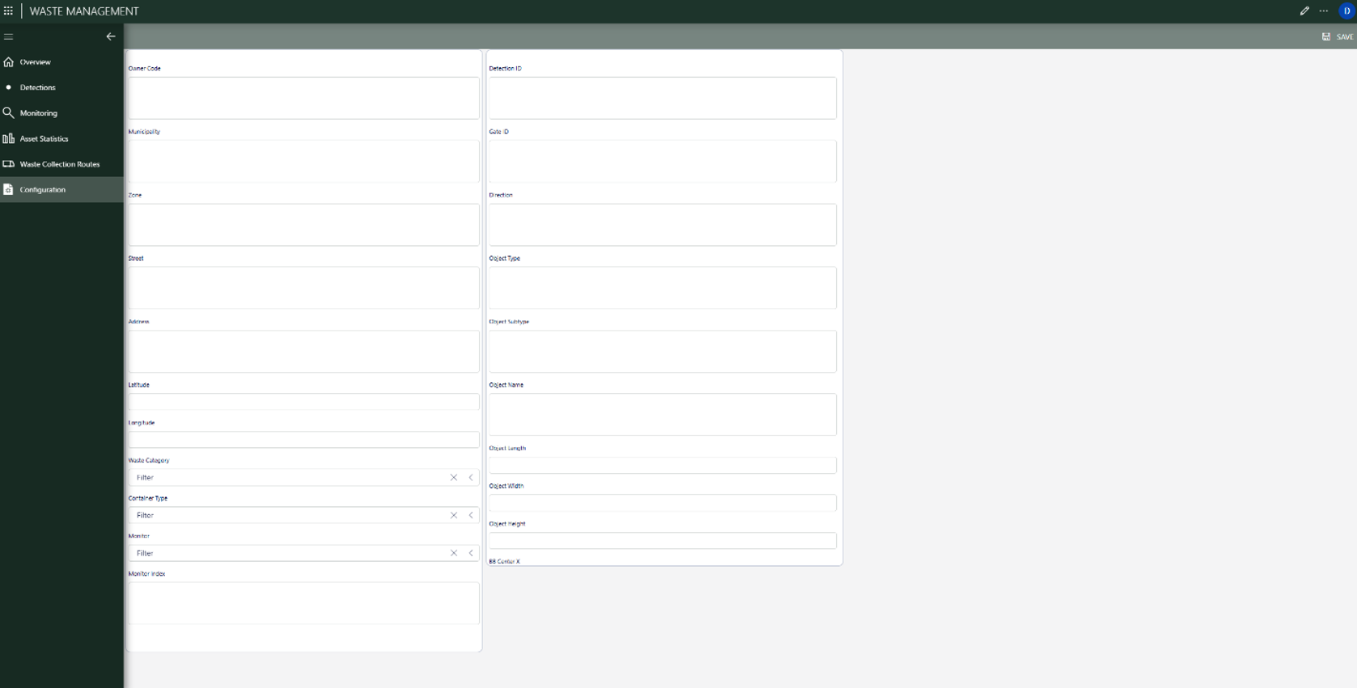Image resolution: width=1357 pixels, height=688 pixels.
Task: Navigate to the Monitoring section
Action: tap(38, 113)
